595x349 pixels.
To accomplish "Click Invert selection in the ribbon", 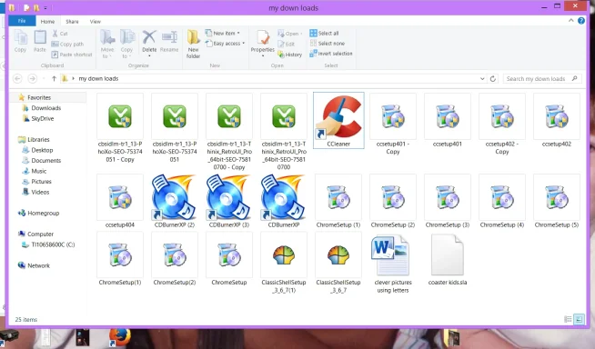I will coord(331,54).
